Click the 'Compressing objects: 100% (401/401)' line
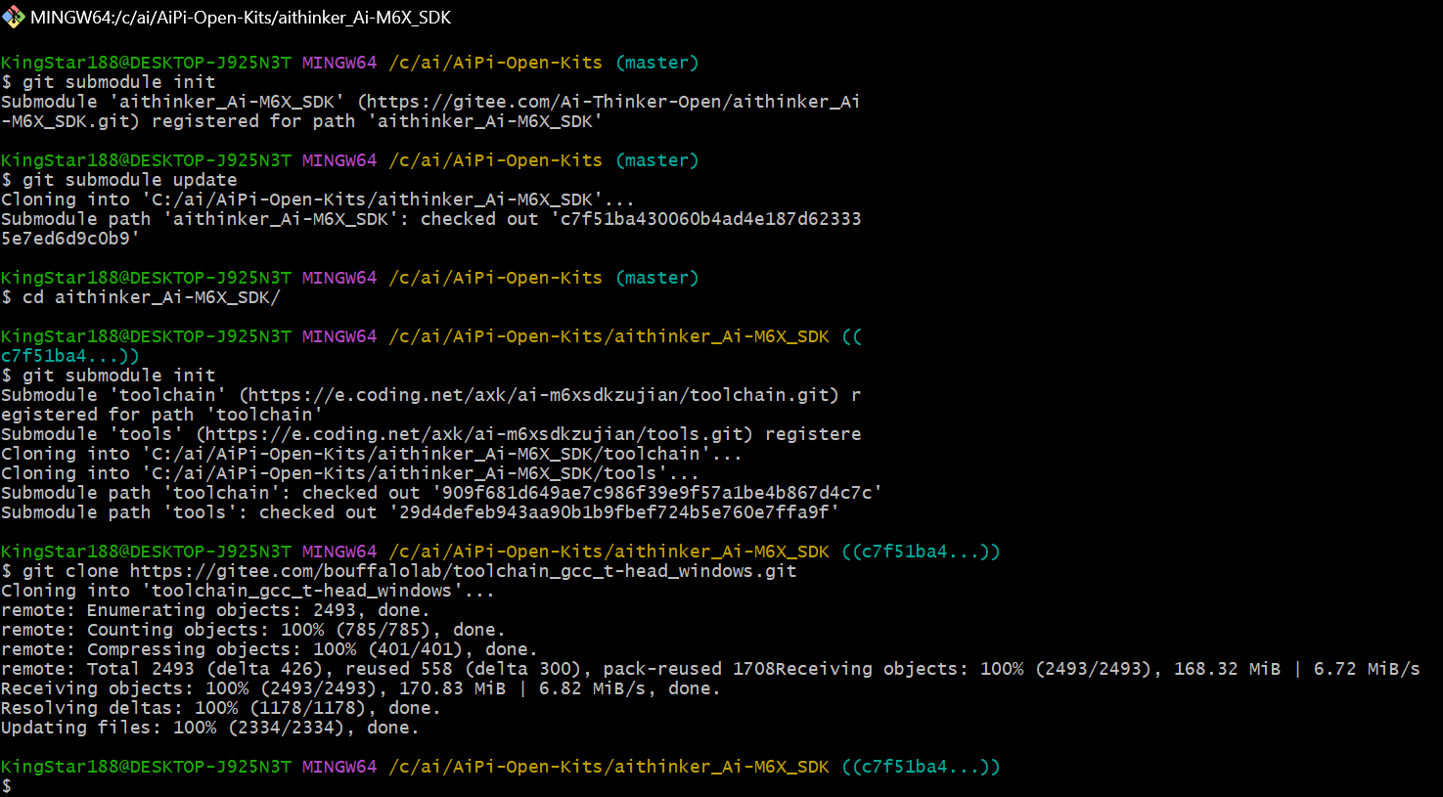This screenshot has height=797, width=1443. click(269, 649)
